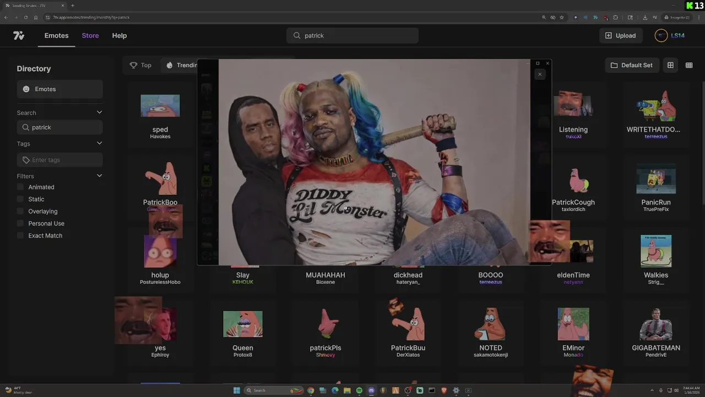Click the sakamotokenji author link

[491, 355]
